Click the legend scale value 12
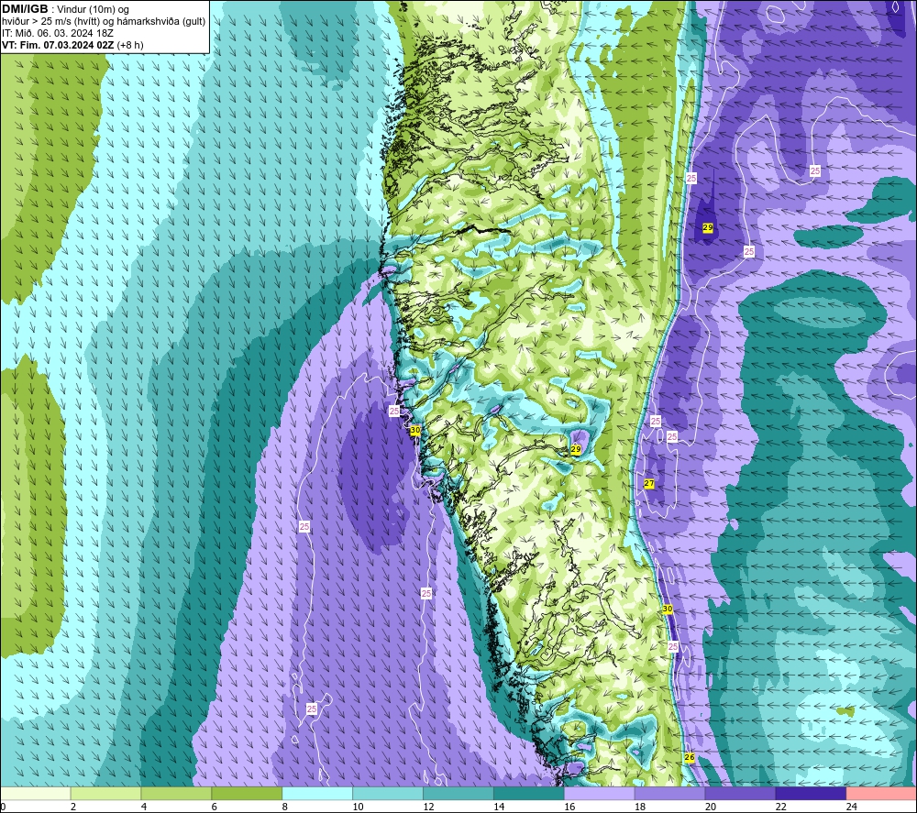Screen dimensions: 917x813 point(428,807)
